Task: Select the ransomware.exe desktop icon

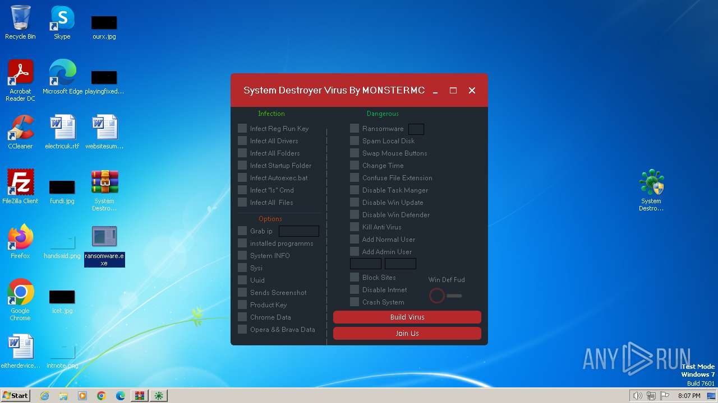Action: (104, 246)
